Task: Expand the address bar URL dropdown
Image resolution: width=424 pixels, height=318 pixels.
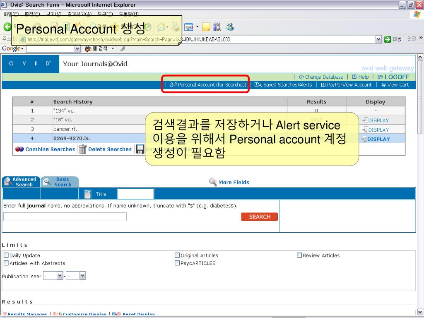Action: tap(378, 39)
